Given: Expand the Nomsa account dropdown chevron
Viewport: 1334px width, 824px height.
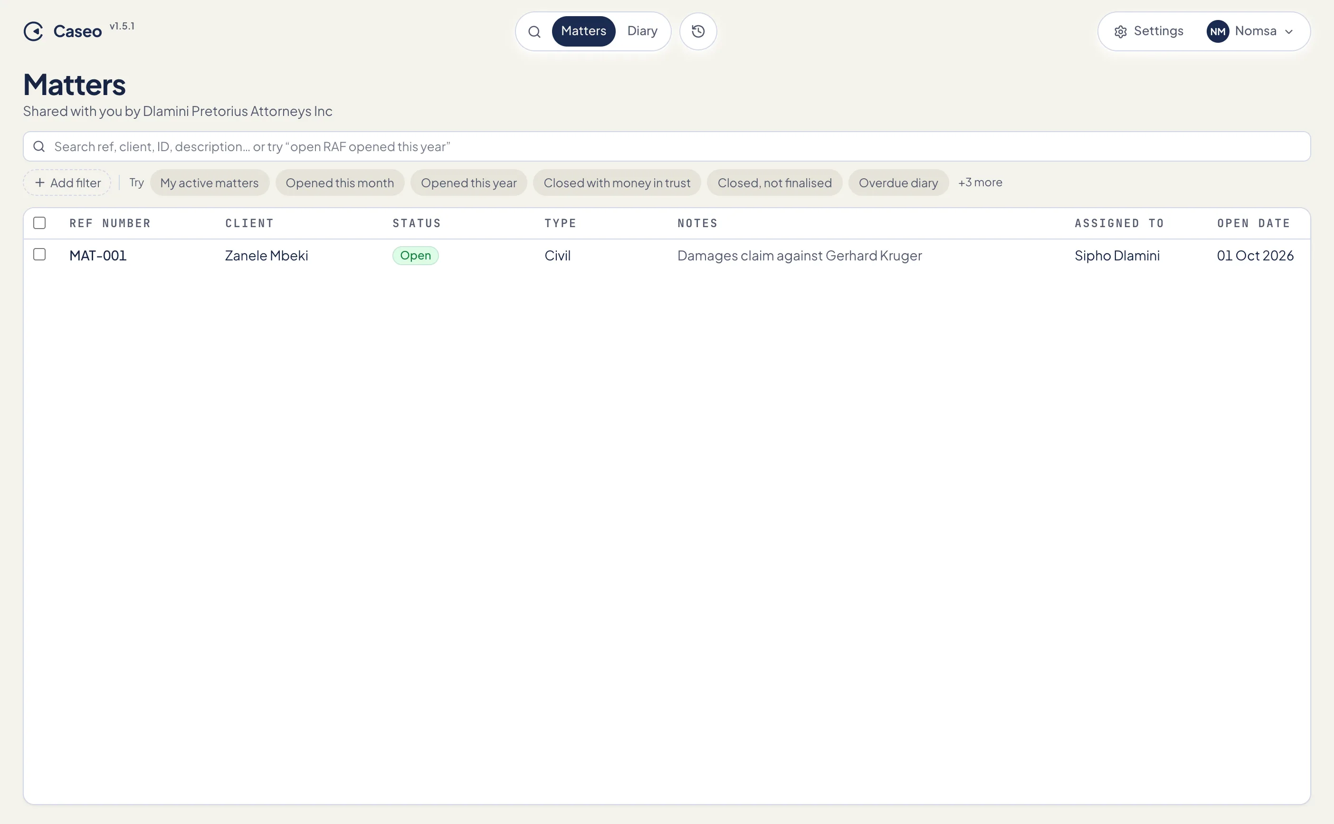Looking at the screenshot, I should pos(1289,32).
